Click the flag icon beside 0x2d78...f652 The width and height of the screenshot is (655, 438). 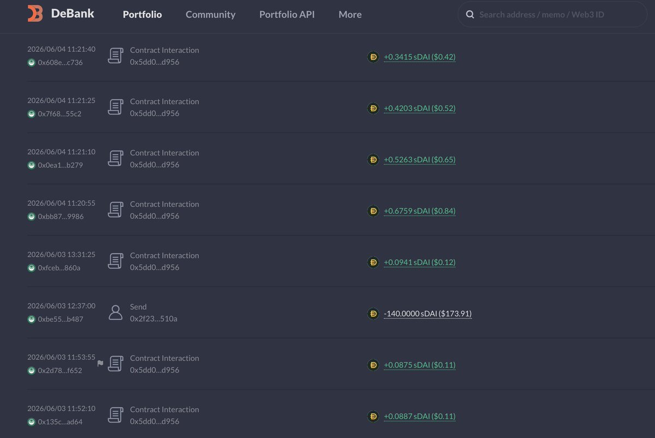100,363
